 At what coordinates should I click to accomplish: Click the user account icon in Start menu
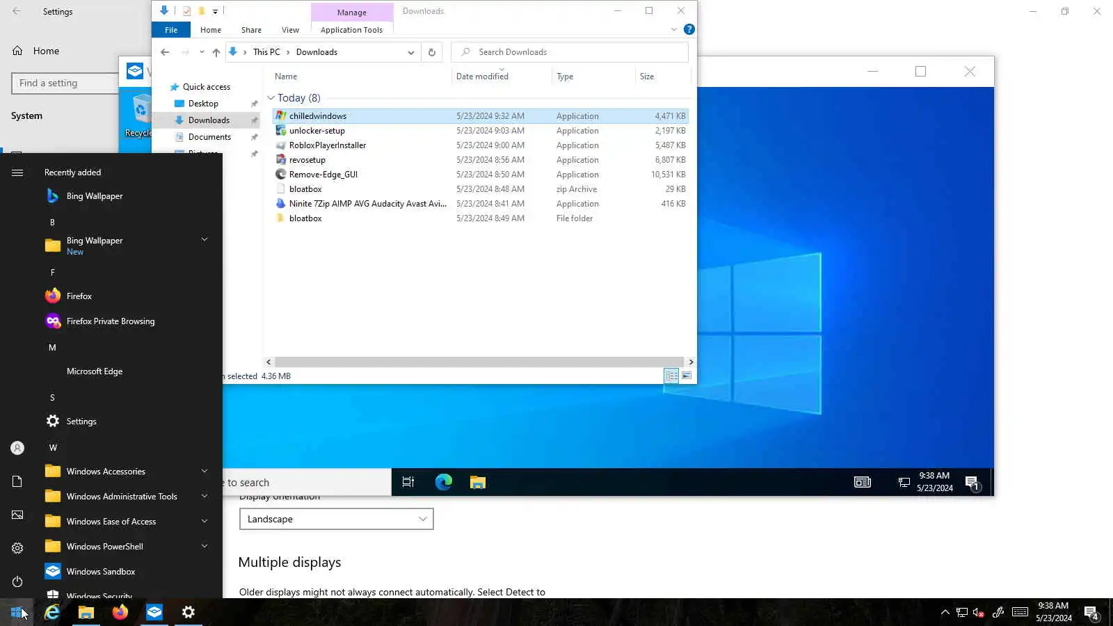coord(17,448)
